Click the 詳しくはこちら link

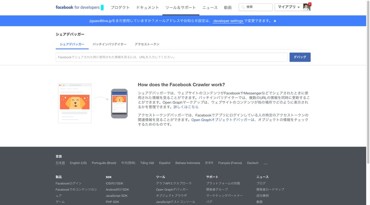[x=186, y=107]
